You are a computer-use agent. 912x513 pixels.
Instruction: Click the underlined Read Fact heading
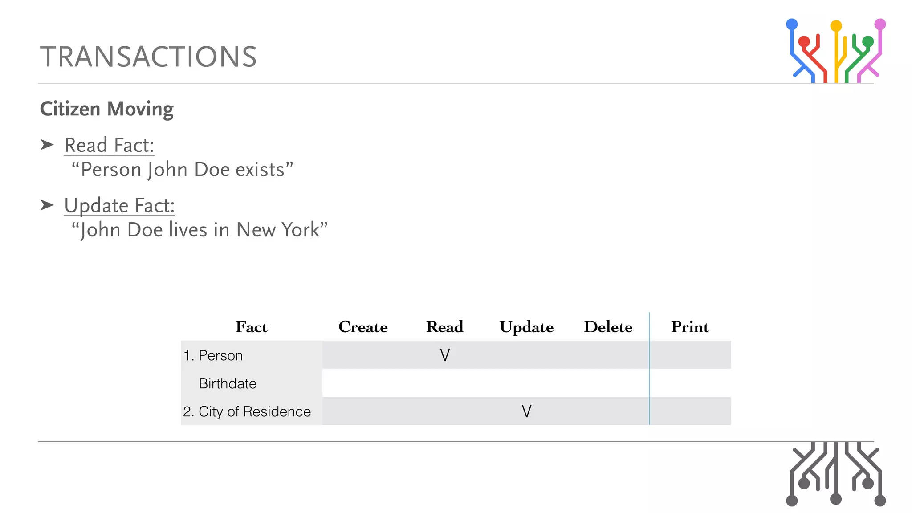point(109,145)
